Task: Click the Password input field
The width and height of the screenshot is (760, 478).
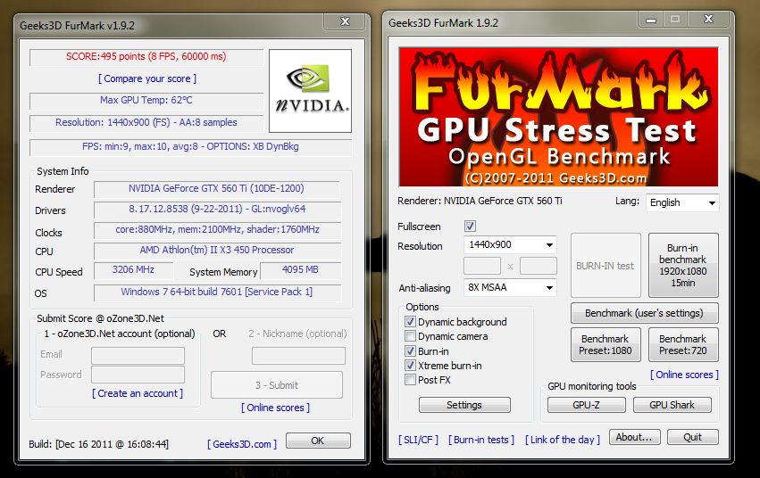Action: coord(138,375)
